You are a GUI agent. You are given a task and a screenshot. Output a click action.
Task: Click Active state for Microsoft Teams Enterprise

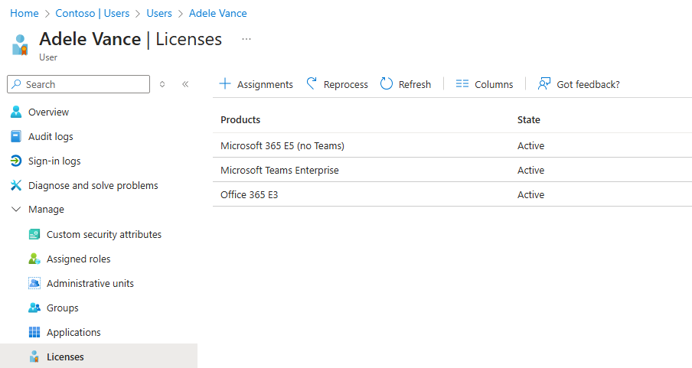click(531, 170)
